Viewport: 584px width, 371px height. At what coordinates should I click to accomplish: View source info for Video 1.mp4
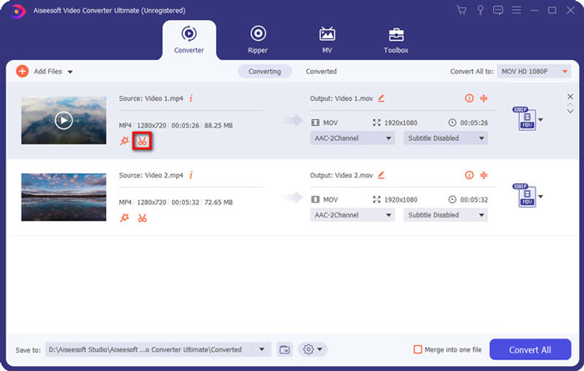tap(191, 98)
